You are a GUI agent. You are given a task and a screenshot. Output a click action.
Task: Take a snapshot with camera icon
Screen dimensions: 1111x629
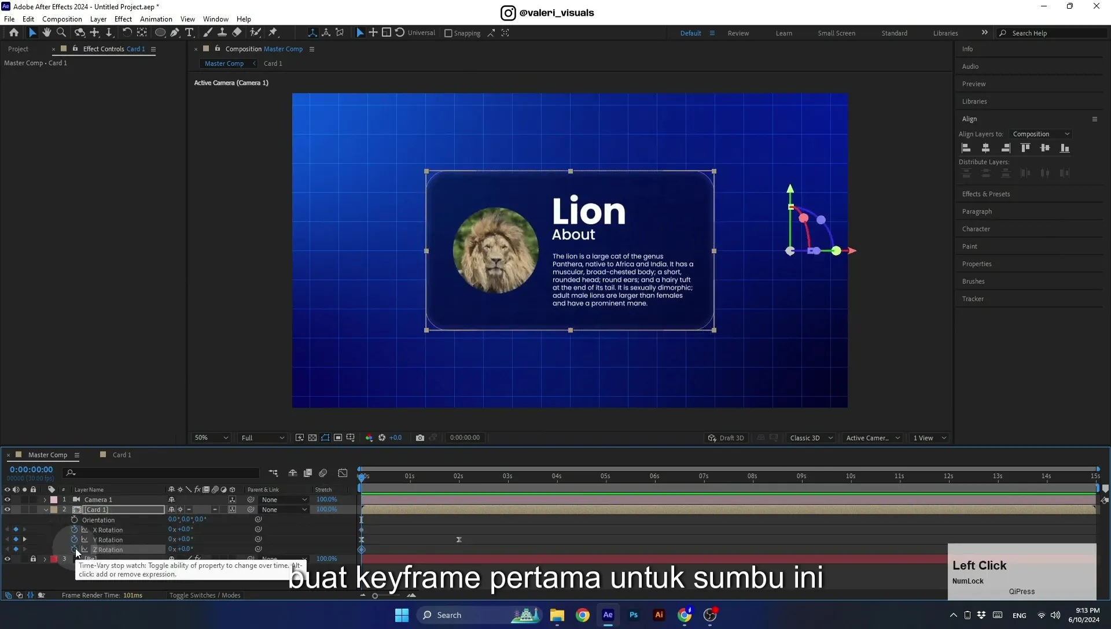(420, 438)
